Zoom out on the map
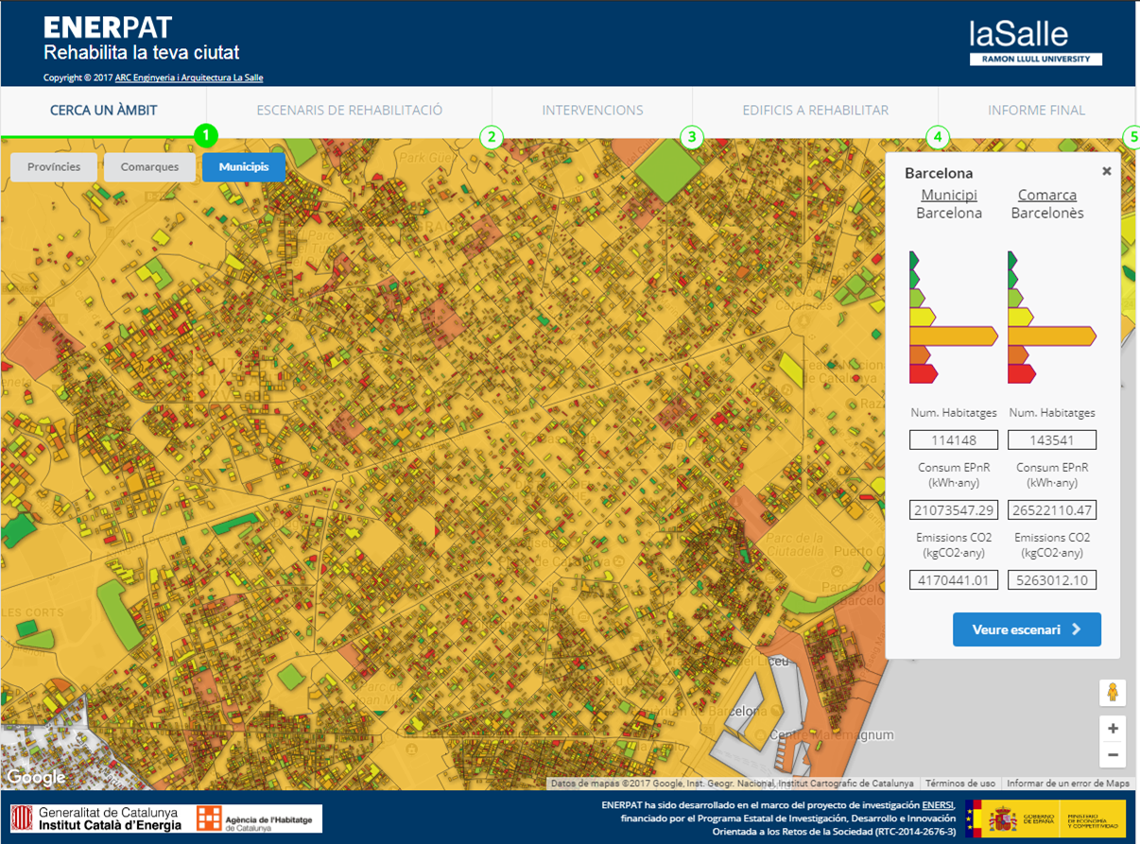 pos(1113,754)
